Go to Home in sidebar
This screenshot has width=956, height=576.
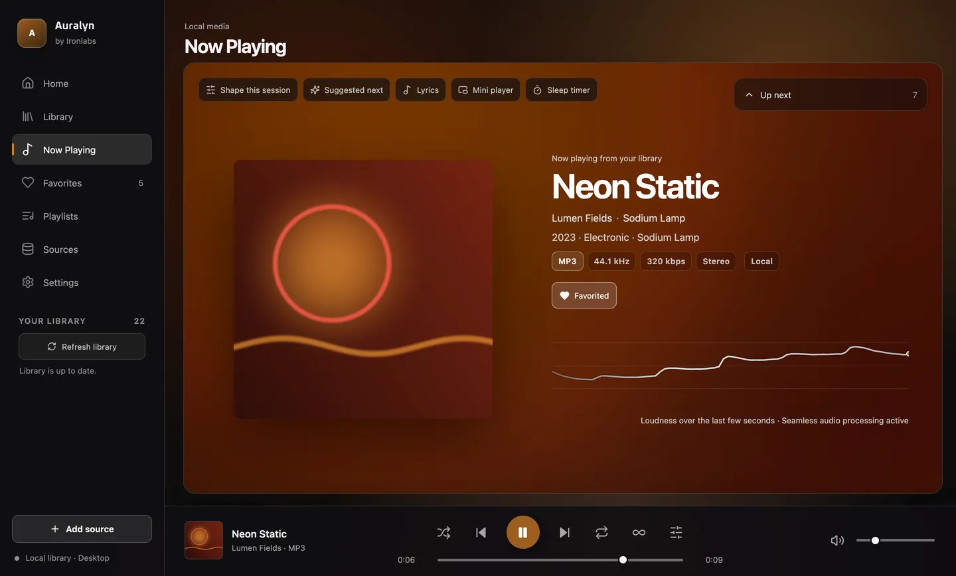82,84
